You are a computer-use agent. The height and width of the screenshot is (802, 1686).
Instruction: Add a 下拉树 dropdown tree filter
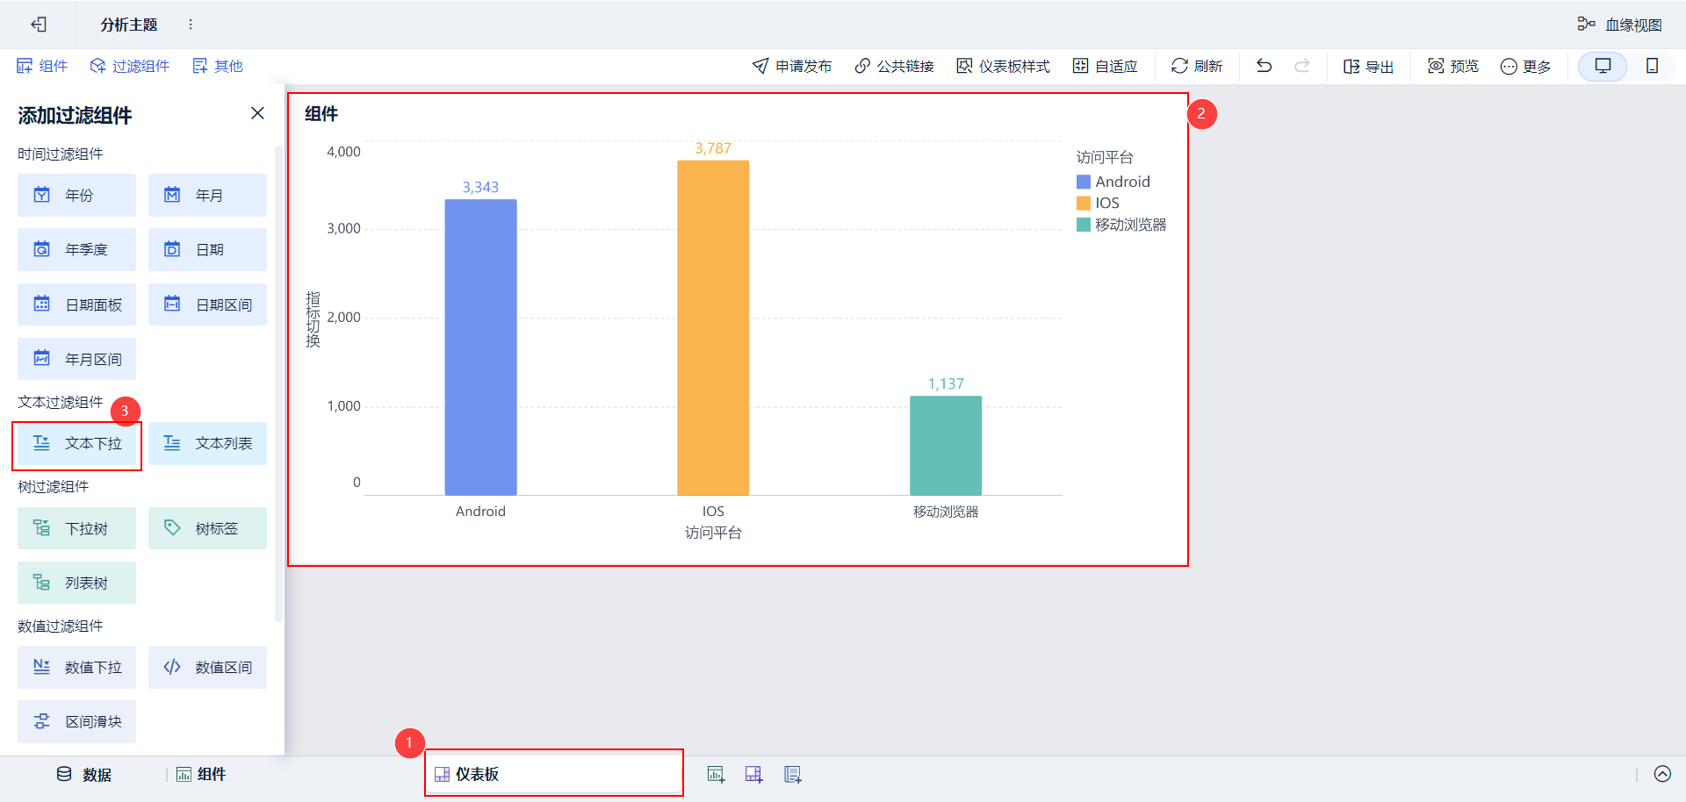click(x=76, y=528)
